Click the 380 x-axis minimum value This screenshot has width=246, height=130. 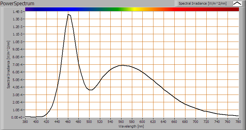pyautogui.click(x=26, y=122)
